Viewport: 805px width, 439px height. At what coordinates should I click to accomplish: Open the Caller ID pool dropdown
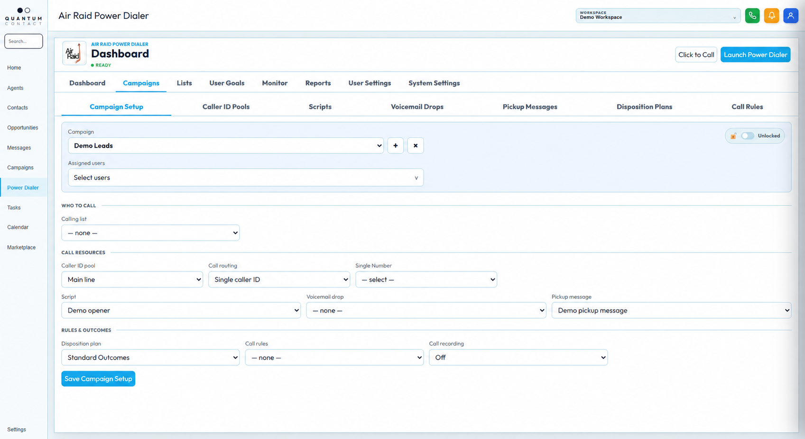pyautogui.click(x=132, y=279)
